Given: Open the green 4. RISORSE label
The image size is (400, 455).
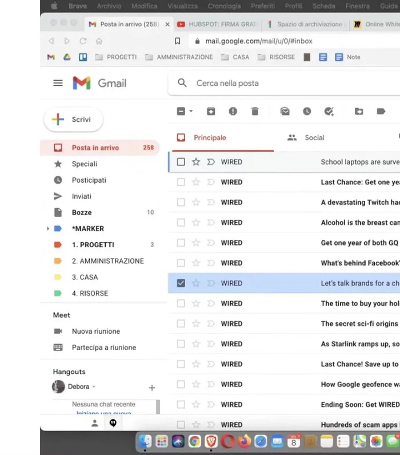Looking at the screenshot, I should click(x=100, y=293).
